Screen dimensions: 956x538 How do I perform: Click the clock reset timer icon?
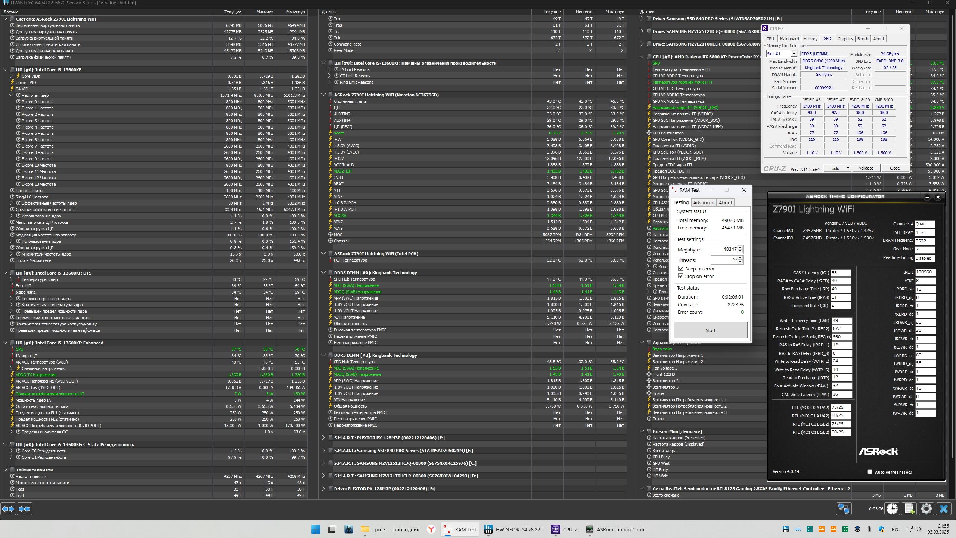pyautogui.click(x=892, y=509)
